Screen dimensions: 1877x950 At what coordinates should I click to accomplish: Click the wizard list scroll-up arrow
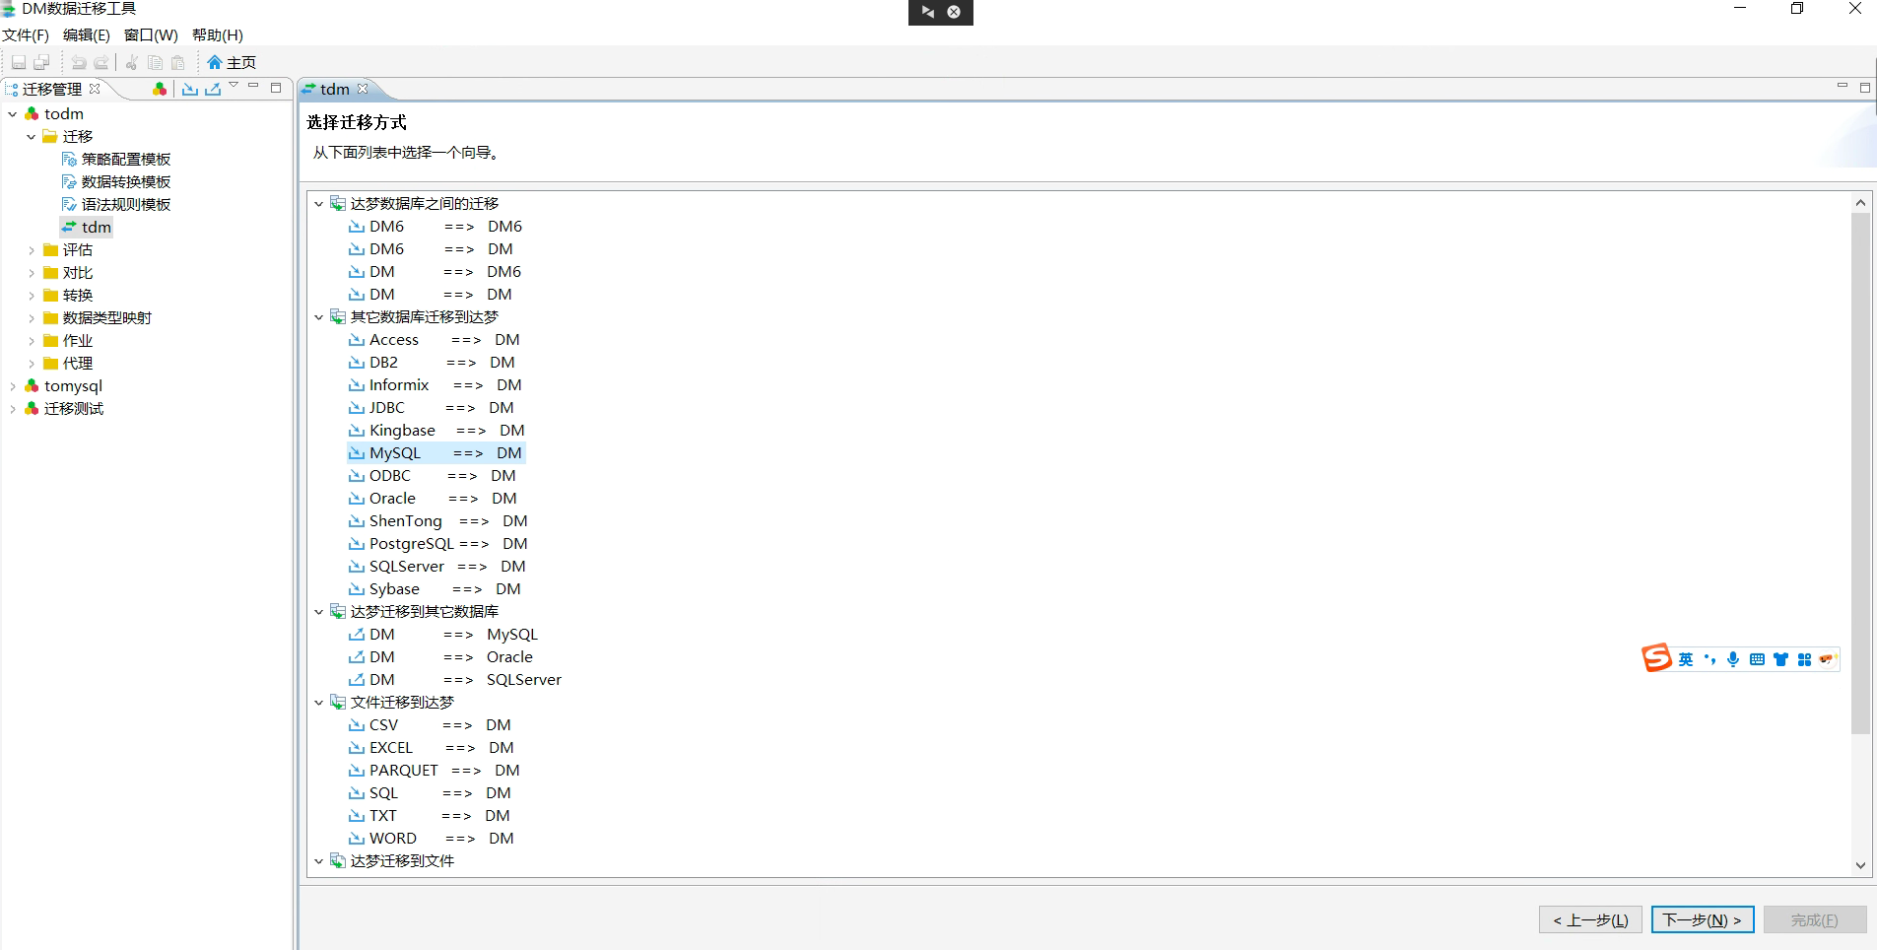[x=1860, y=203]
